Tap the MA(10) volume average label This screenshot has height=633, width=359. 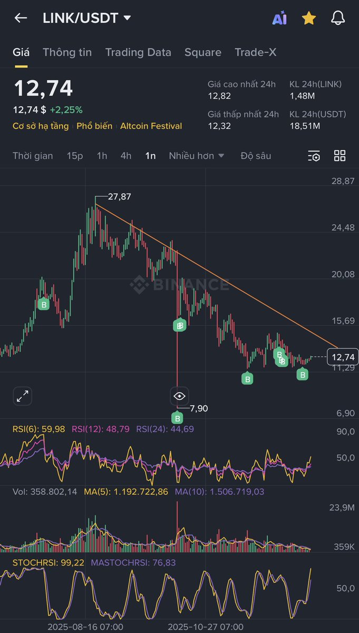(219, 492)
